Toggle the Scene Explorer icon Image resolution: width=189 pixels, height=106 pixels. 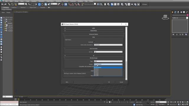(x=105, y=4)
